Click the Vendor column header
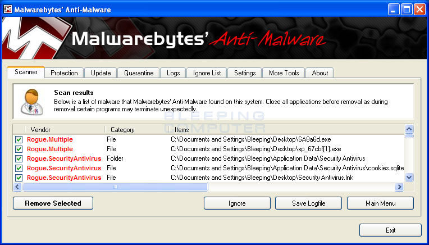 point(65,129)
